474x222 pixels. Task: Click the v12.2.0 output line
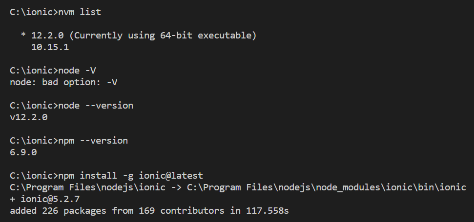click(28, 117)
